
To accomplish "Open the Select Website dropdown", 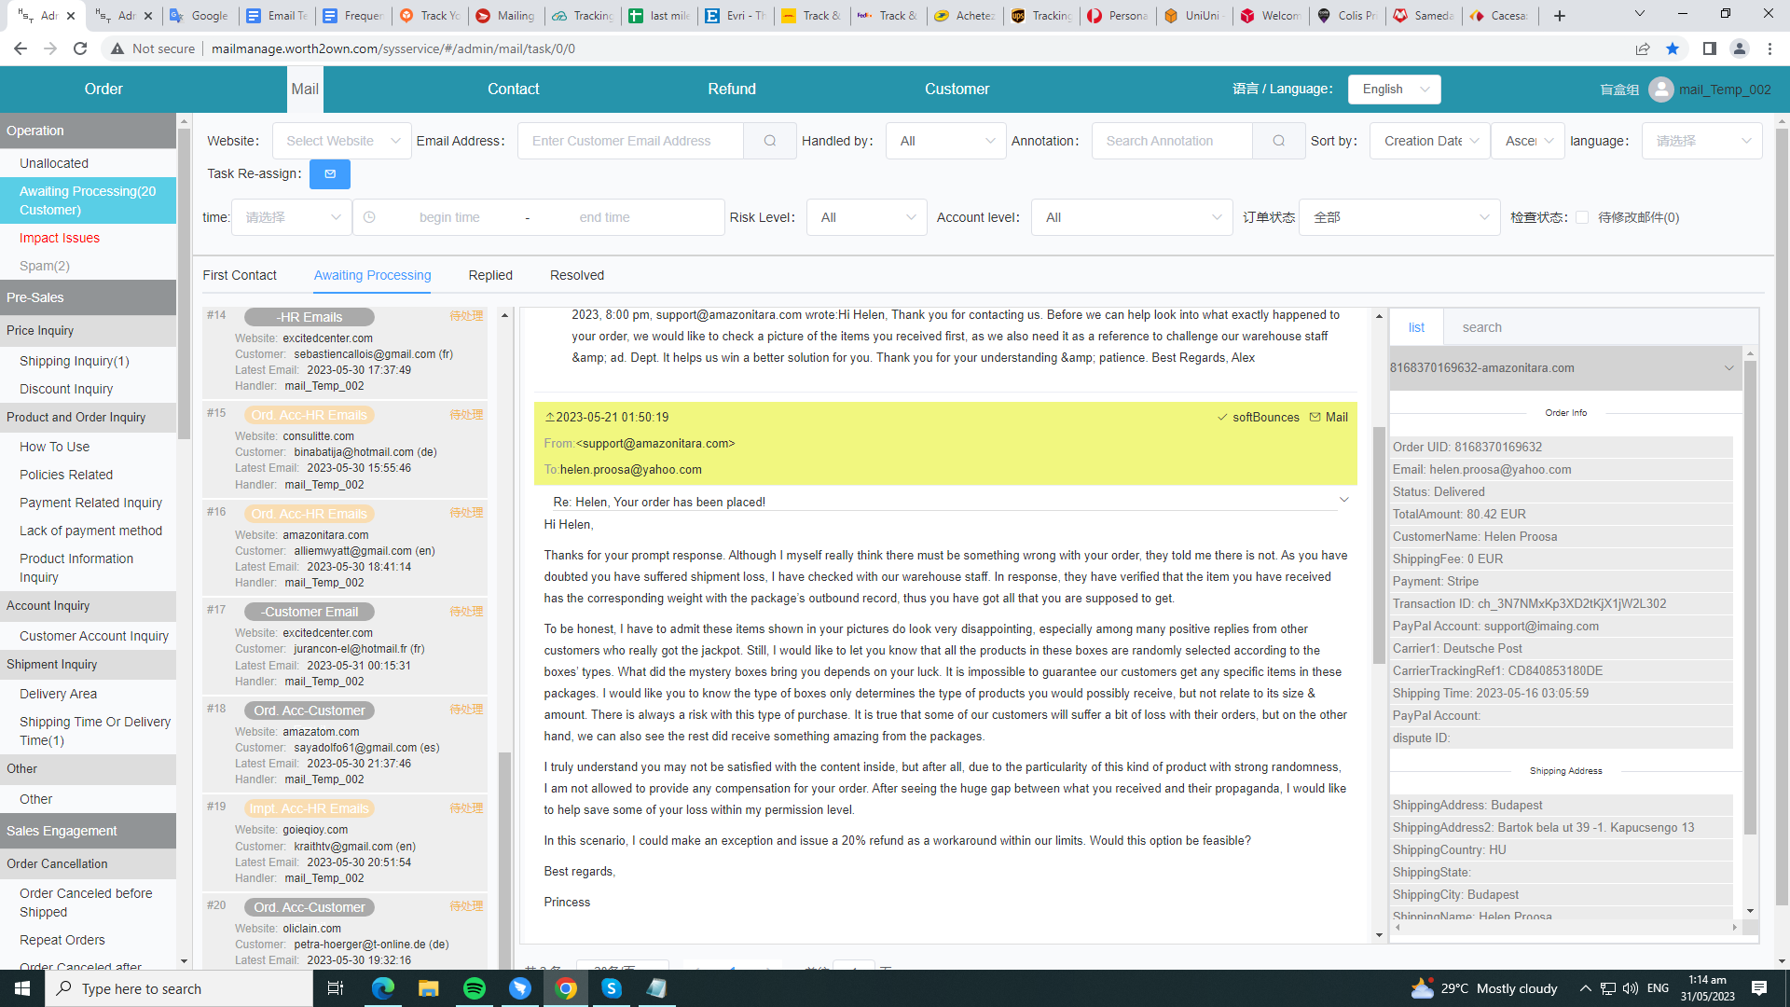I will [x=341, y=141].
